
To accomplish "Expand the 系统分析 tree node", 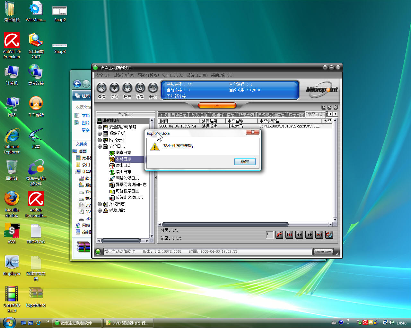I will click(x=100, y=134).
